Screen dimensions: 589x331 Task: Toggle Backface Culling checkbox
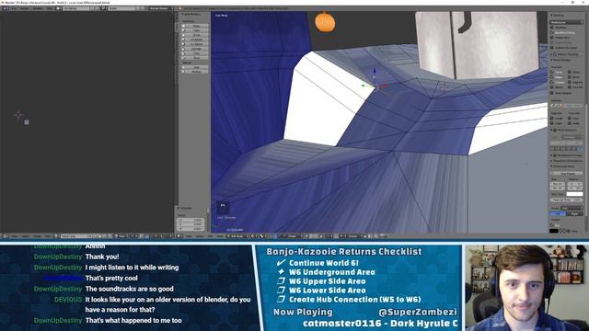552,33
